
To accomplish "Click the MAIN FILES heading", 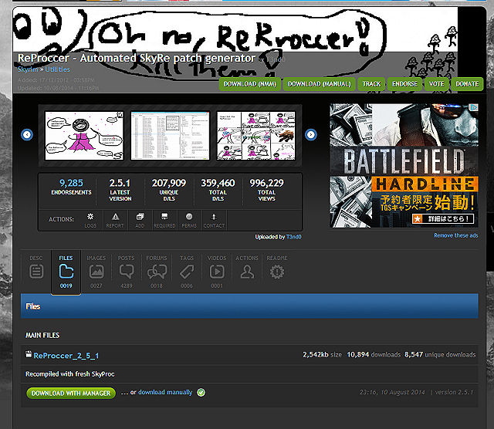I will (42, 336).
